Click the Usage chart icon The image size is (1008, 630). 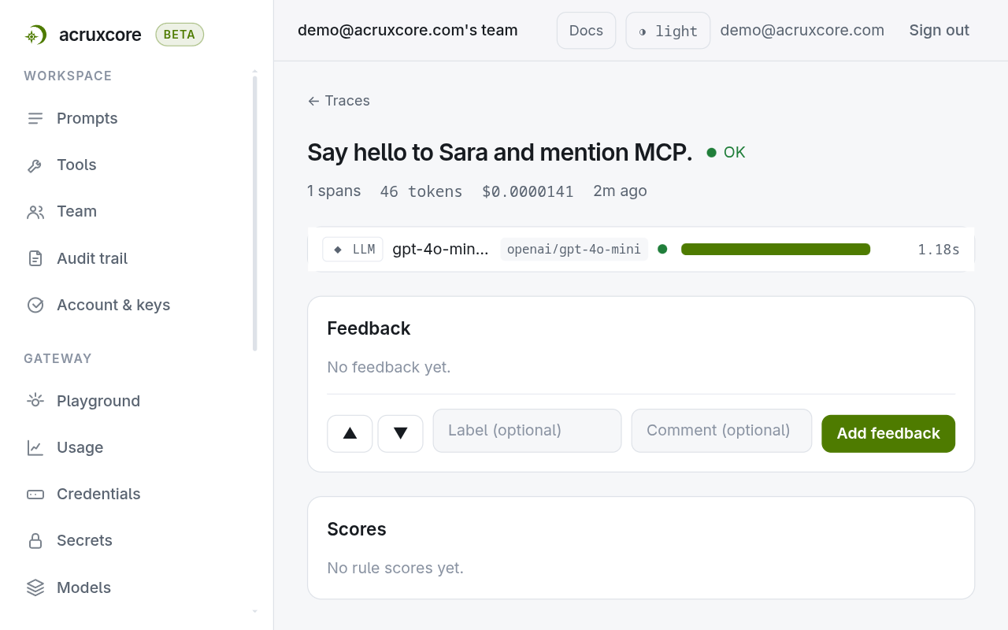[x=35, y=447]
